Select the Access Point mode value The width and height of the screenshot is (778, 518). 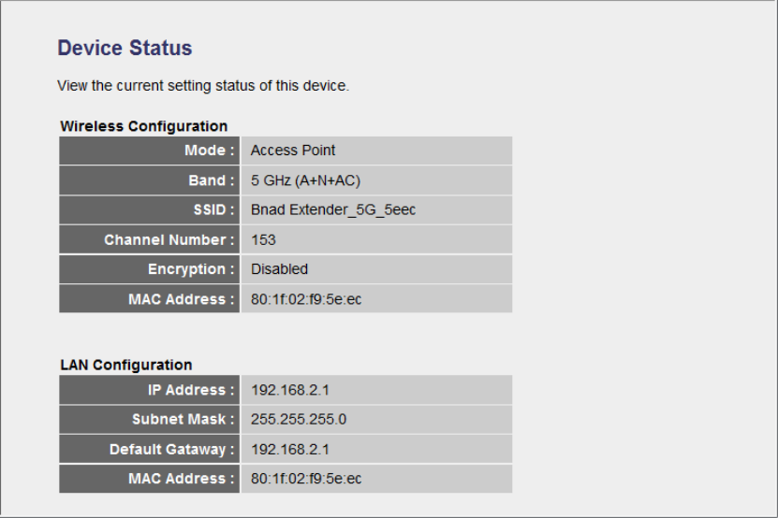pyautogui.click(x=293, y=151)
